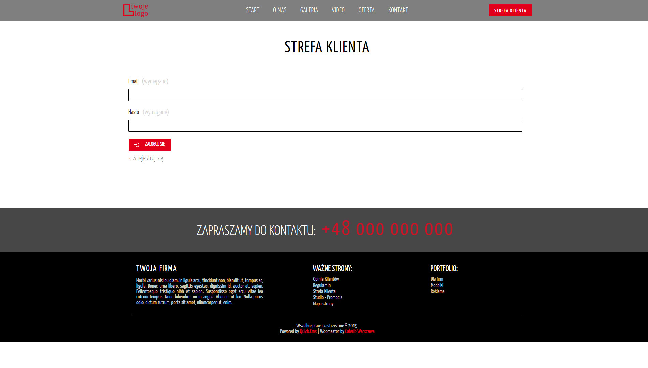Open the OFERTA menu item
The image size is (648, 368).
[x=366, y=10]
